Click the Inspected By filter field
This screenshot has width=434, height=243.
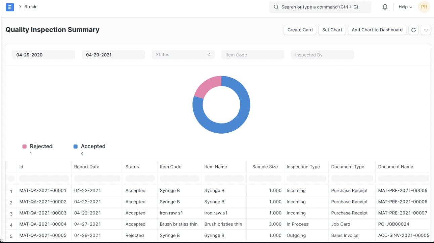(x=322, y=55)
